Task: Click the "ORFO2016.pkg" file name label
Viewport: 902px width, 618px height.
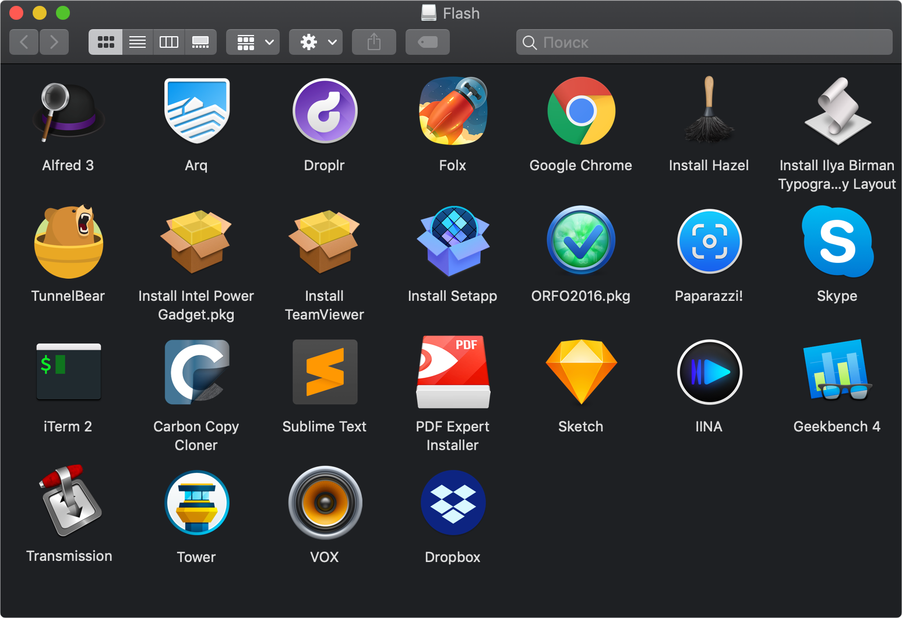Action: 581,296
